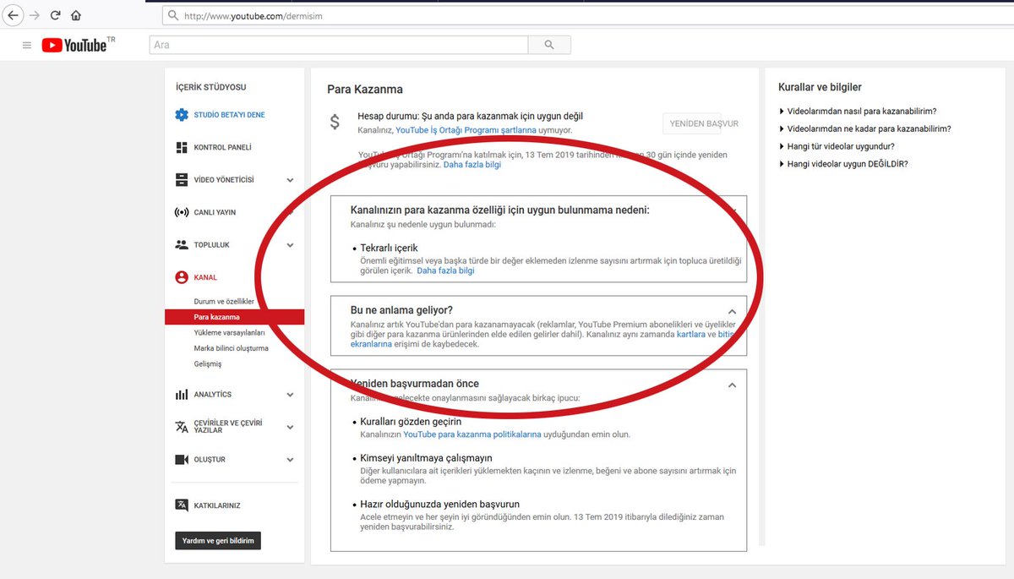The height and width of the screenshot is (579, 1014).
Task: Open Yükleme varsayılanları submenu
Action: (229, 332)
